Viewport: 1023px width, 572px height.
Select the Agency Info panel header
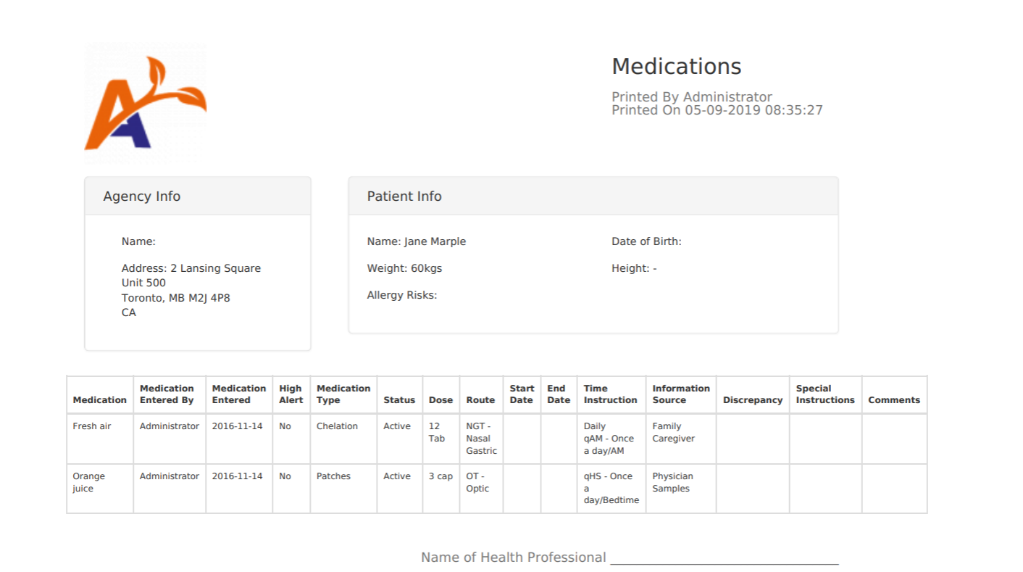pos(142,196)
